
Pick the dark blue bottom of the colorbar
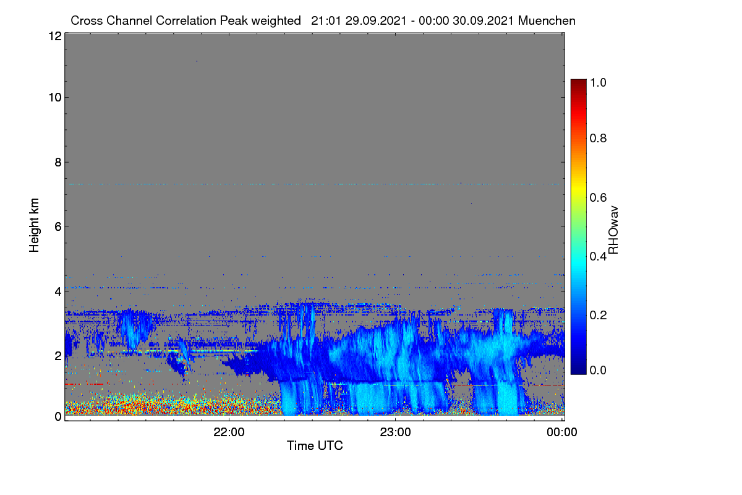[578, 370]
